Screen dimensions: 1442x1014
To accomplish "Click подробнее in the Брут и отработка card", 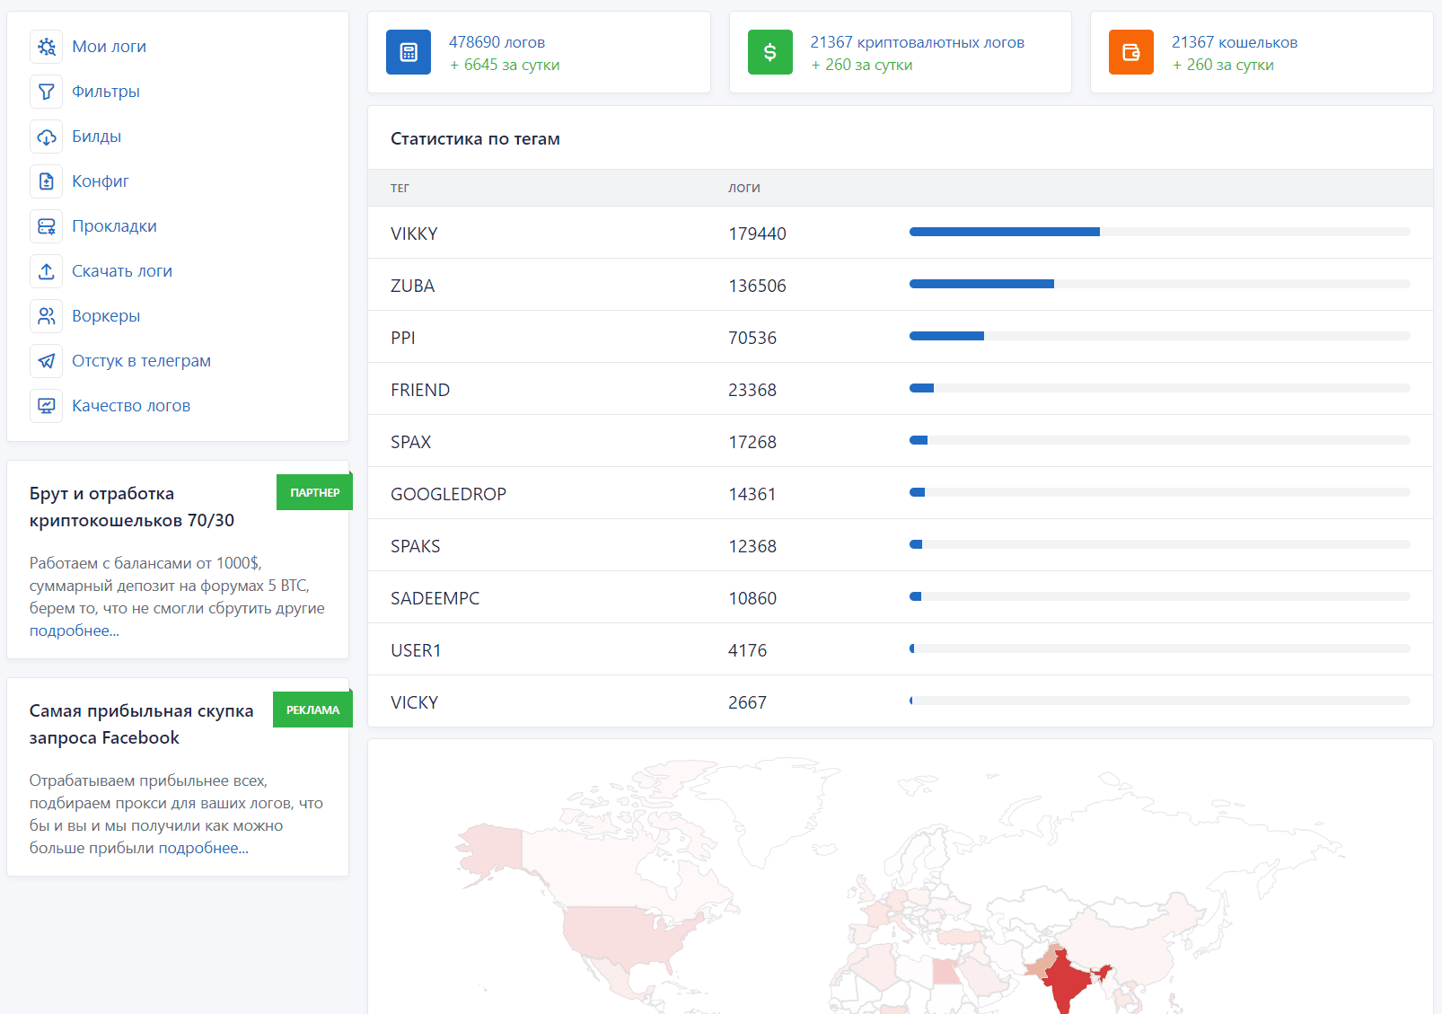I will [x=74, y=630].
